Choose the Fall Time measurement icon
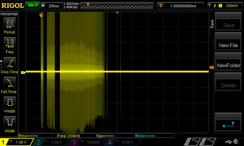Screen dimensions: 244x146 (10, 83)
